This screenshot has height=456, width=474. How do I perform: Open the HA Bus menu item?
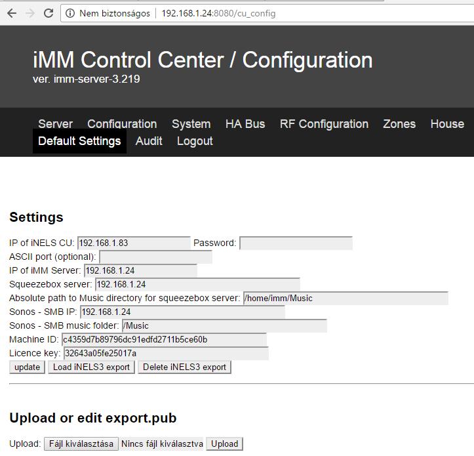(245, 124)
